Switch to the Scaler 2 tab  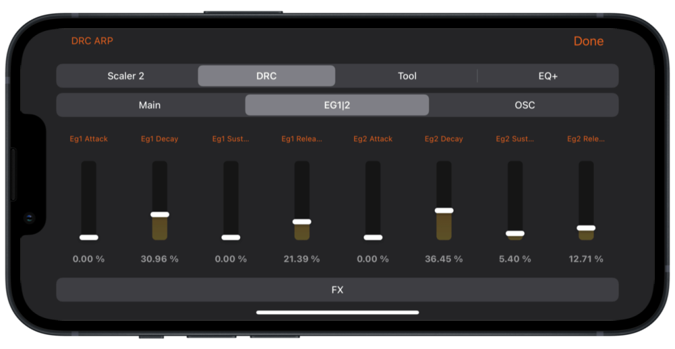click(126, 76)
